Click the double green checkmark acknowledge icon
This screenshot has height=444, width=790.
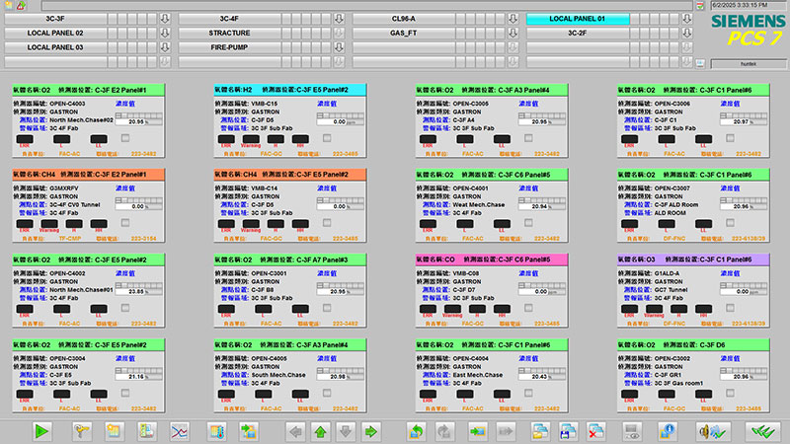pyautogui.click(x=758, y=431)
